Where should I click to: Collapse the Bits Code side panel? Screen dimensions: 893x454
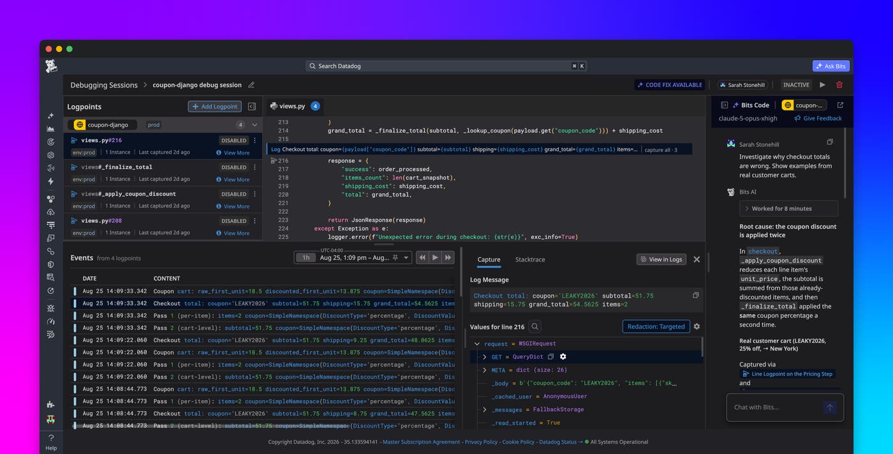pyautogui.click(x=725, y=105)
